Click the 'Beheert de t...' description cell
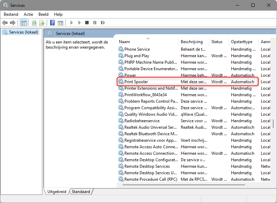 [x=193, y=49]
